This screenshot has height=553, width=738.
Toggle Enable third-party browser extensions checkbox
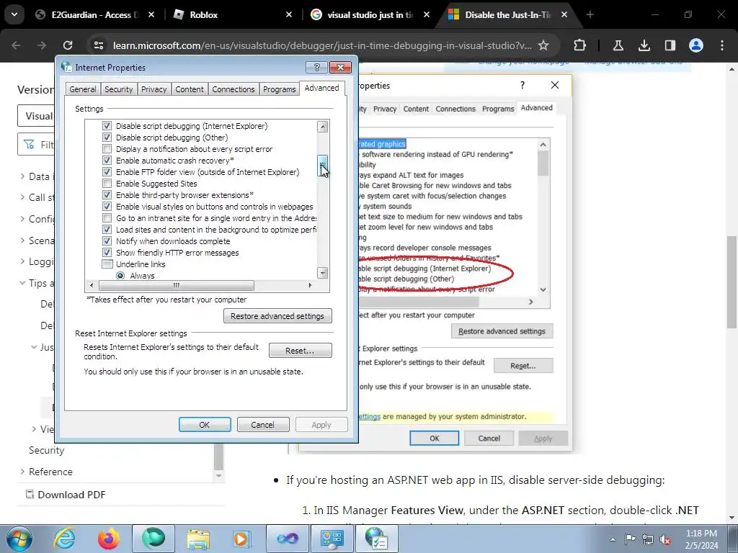pyautogui.click(x=107, y=195)
